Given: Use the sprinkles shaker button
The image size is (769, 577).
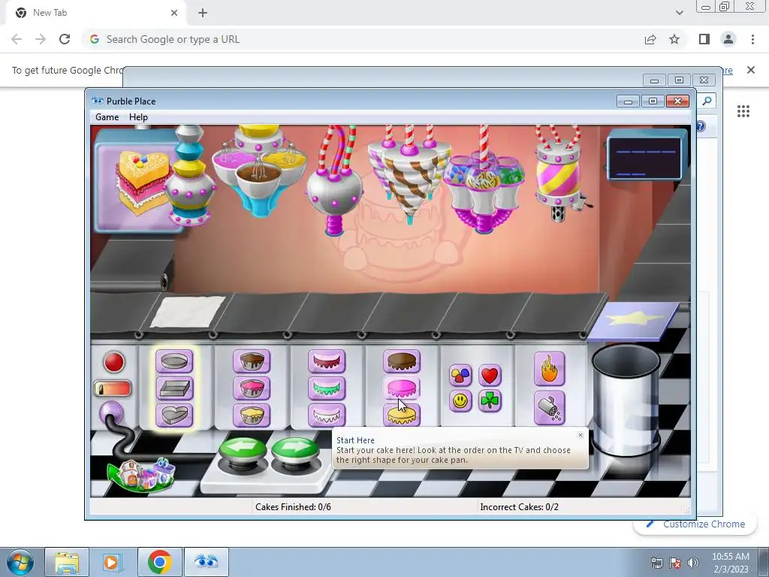Looking at the screenshot, I should pyautogui.click(x=549, y=408).
